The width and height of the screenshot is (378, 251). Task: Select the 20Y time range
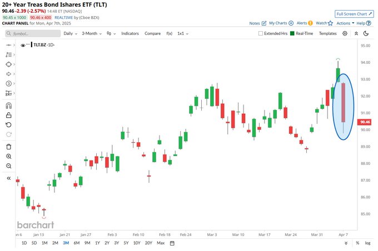point(148,243)
